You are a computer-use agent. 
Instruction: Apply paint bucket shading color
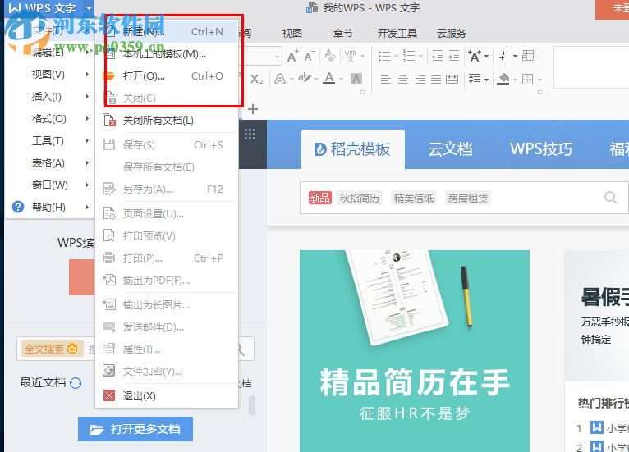tap(503, 80)
